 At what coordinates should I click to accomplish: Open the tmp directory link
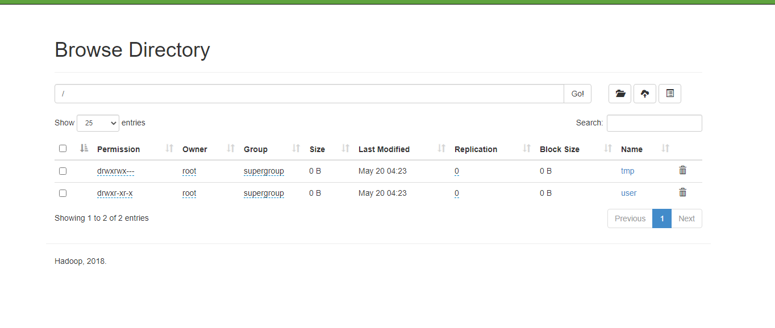pyautogui.click(x=627, y=170)
